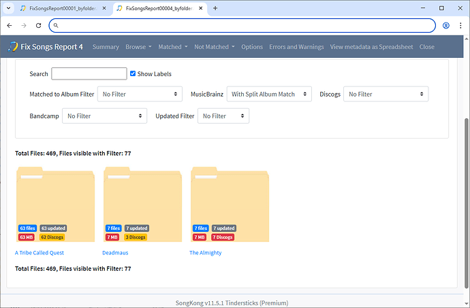Close the FixSongsReport00001 tab
Image resolution: width=470 pixels, height=308 pixels.
(104, 8)
